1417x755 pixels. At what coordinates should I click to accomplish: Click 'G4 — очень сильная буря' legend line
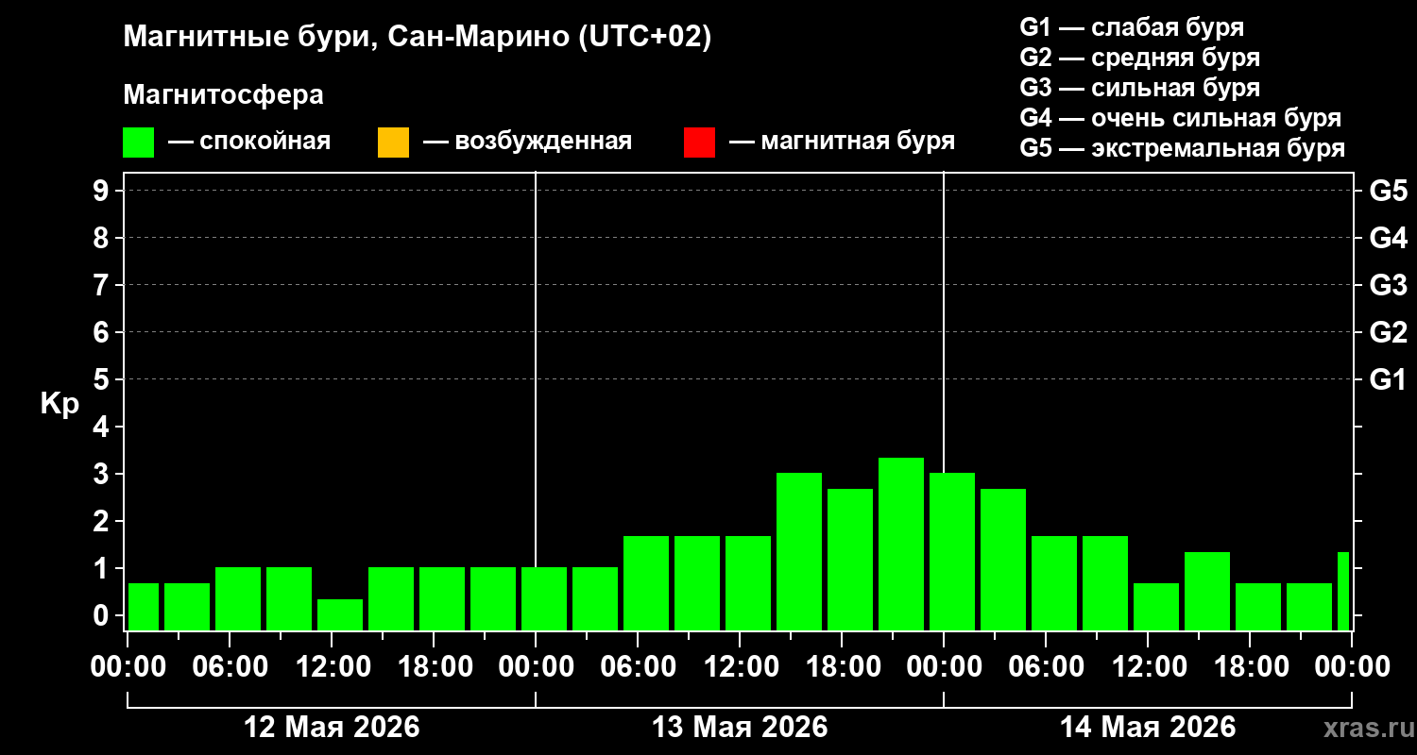pos(1180,118)
